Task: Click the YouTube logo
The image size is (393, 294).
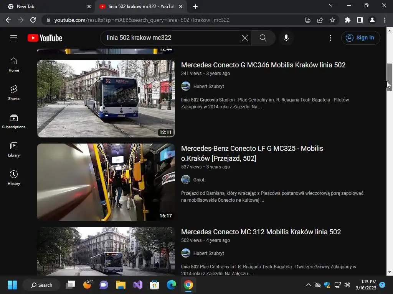Action: coord(45,38)
